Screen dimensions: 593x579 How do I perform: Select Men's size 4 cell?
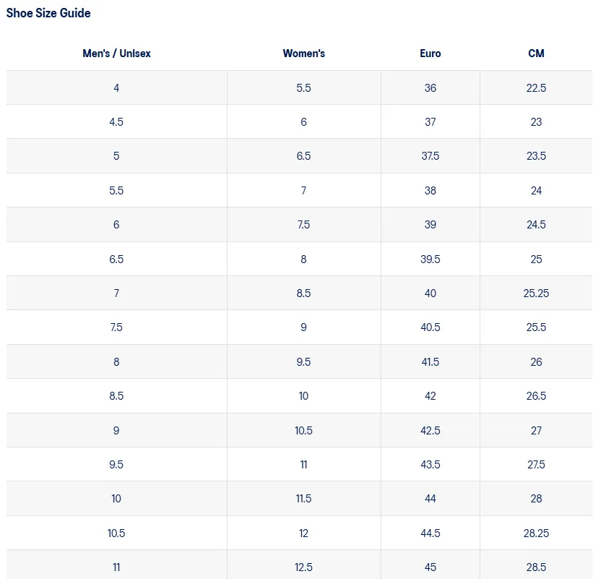116,87
